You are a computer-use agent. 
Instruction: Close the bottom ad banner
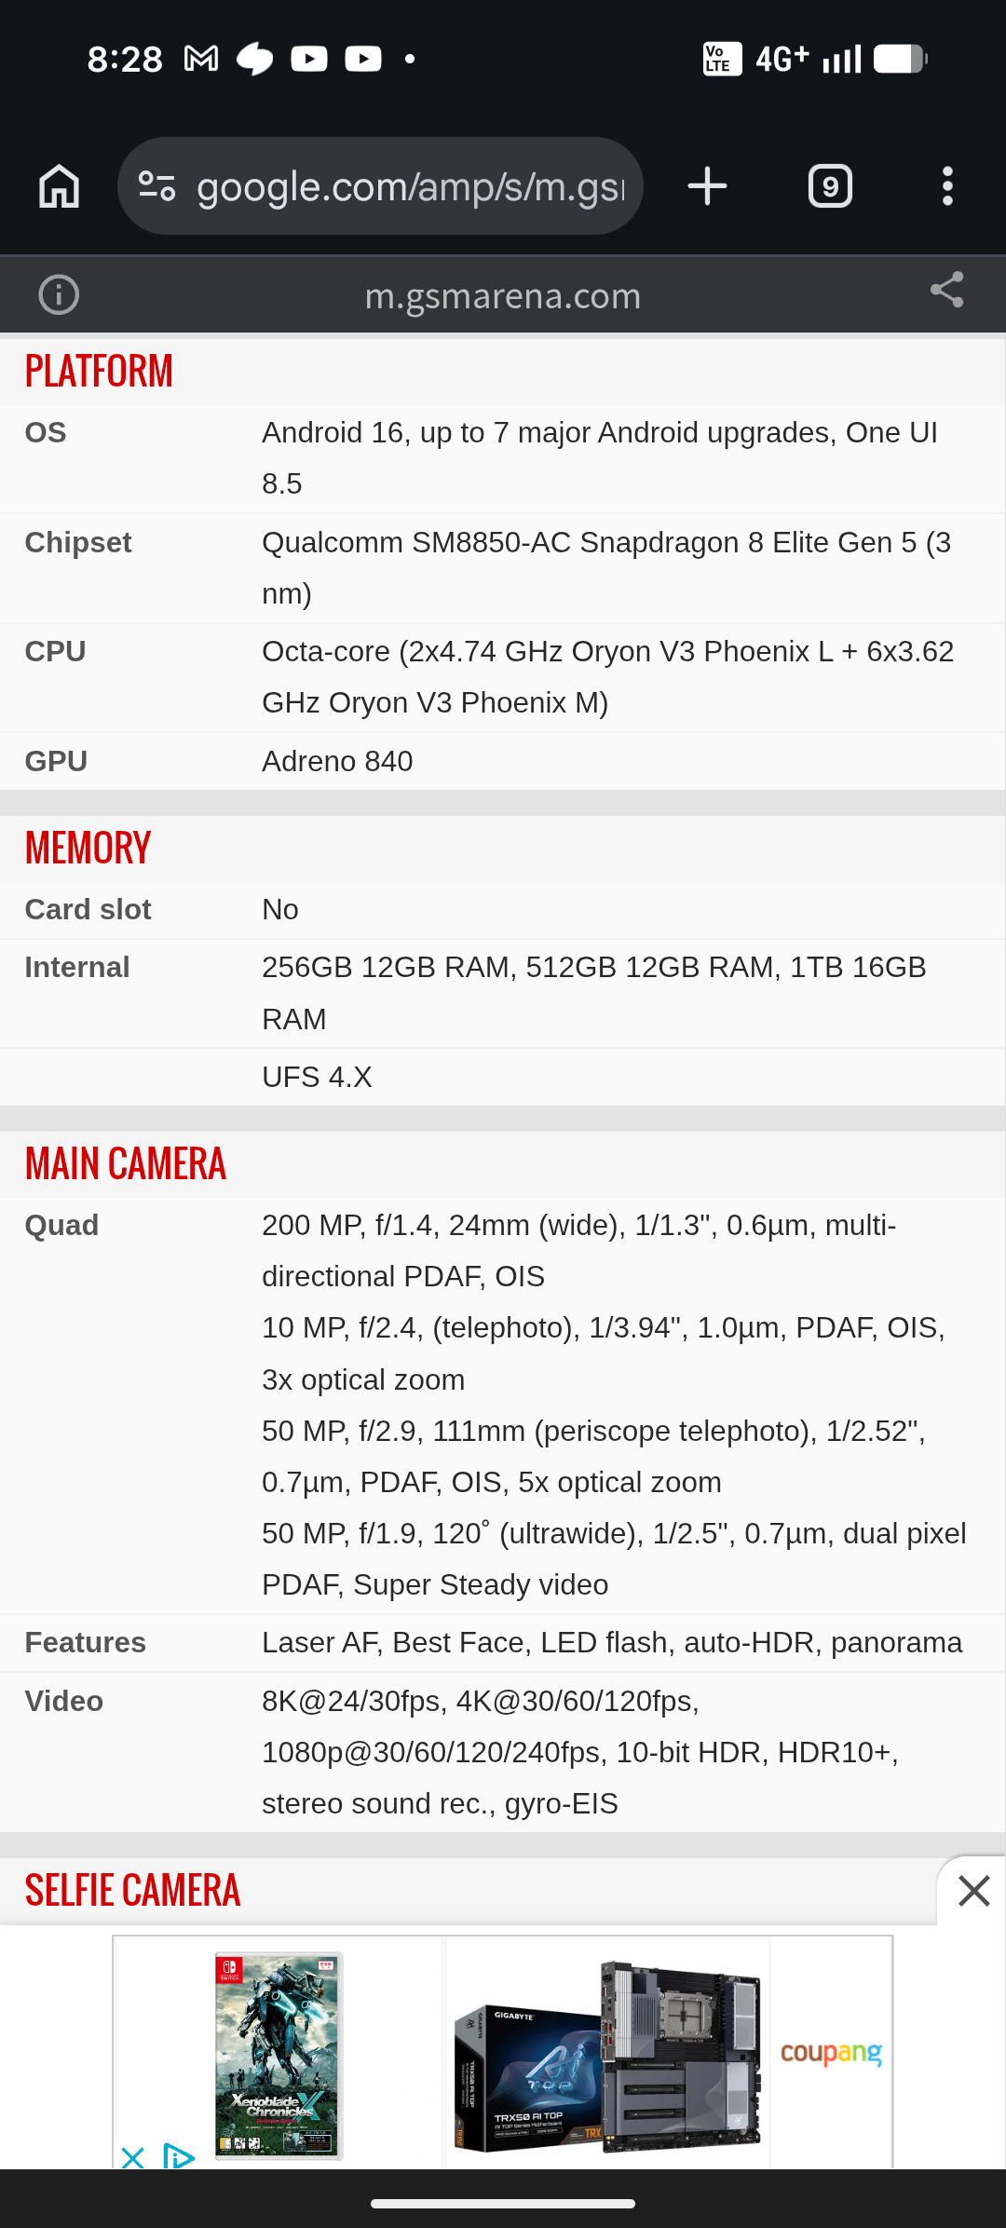[x=973, y=1891]
